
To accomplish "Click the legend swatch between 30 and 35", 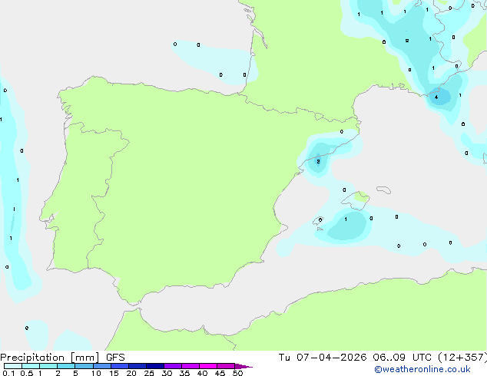I will pyautogui.click(x=173, y=366).
